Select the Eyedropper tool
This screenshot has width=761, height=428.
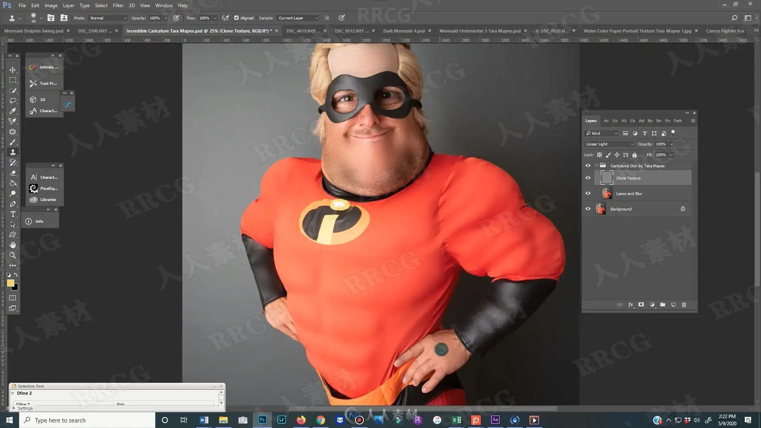[x=13, y=111]
